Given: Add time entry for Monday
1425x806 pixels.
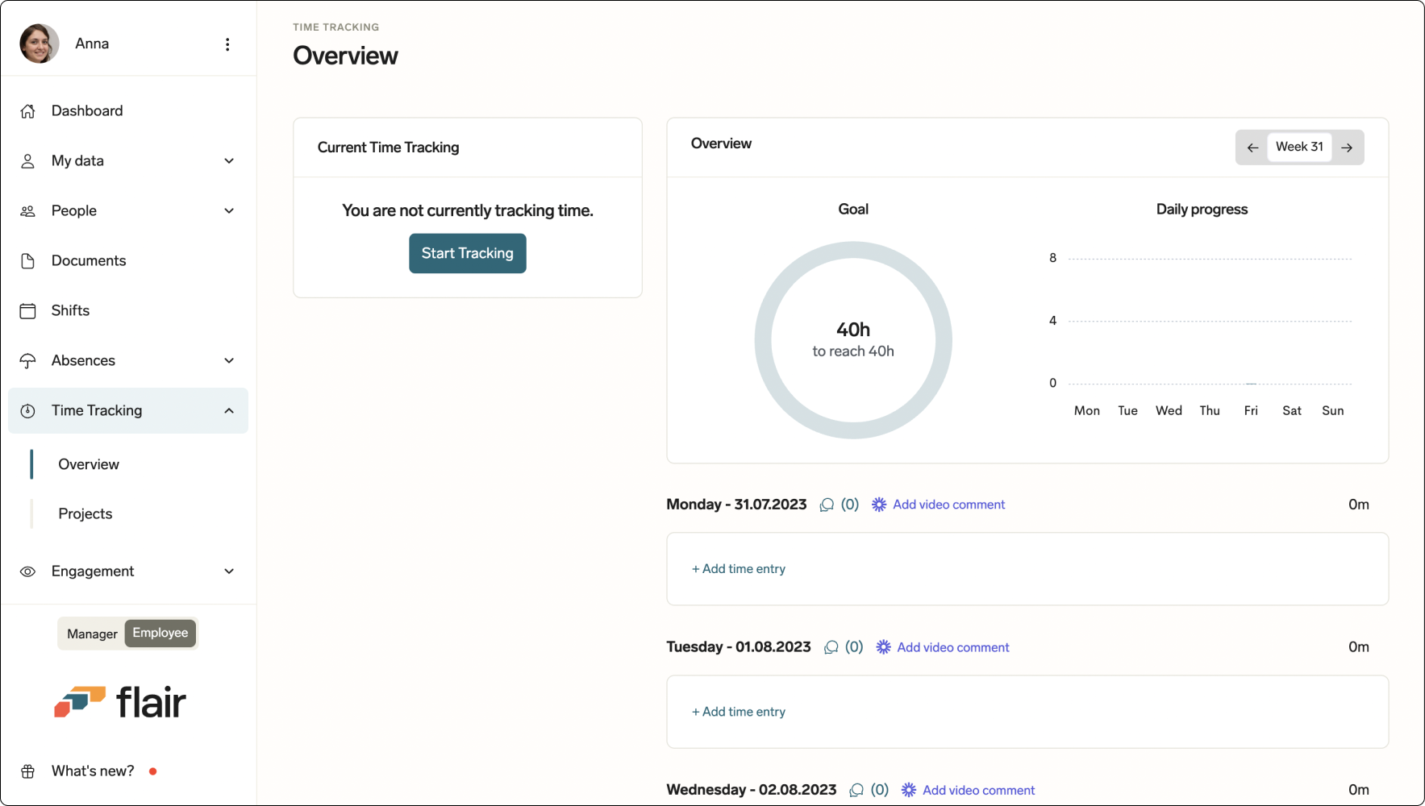Looking at the screenshot, I should (x=739, y=569).
